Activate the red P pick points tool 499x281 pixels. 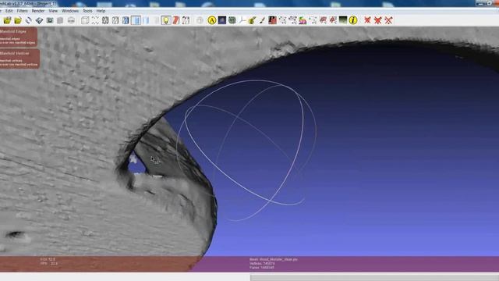(x=272, y=20)
